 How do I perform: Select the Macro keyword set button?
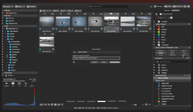pyautogui.click(x=172, y=53)
